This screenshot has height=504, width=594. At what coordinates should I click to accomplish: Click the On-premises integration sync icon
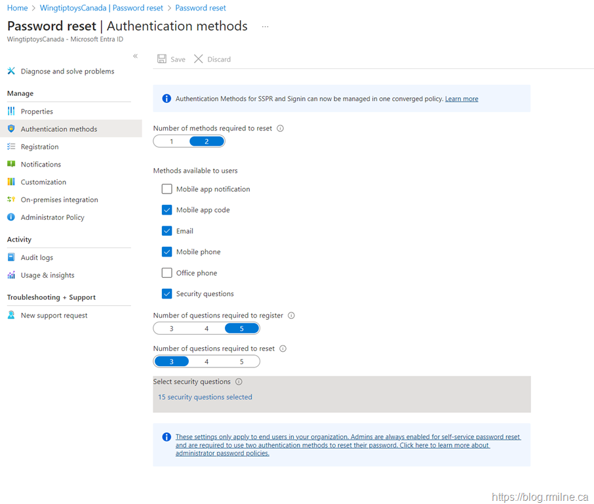tap(11, 199)
